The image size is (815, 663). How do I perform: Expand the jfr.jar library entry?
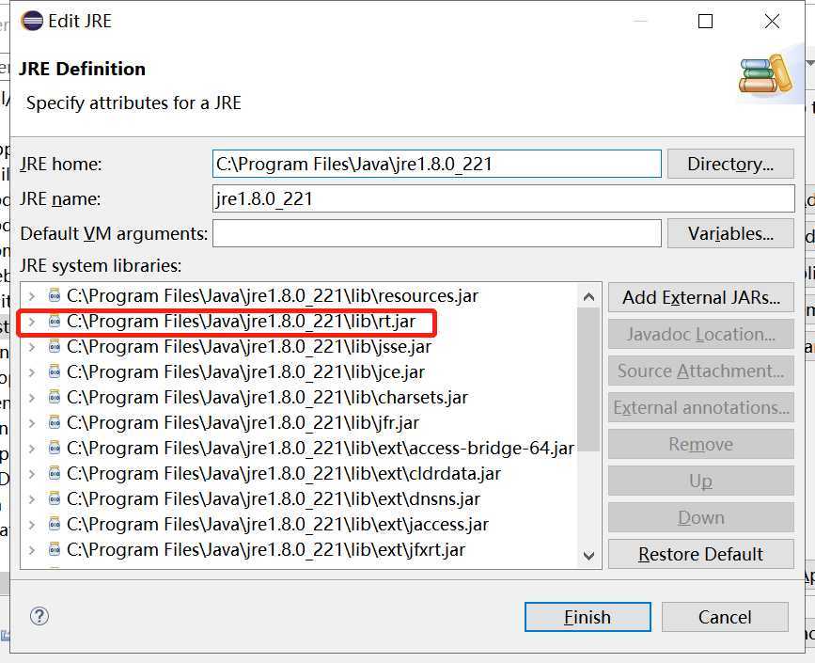click(x=32, y=423)
